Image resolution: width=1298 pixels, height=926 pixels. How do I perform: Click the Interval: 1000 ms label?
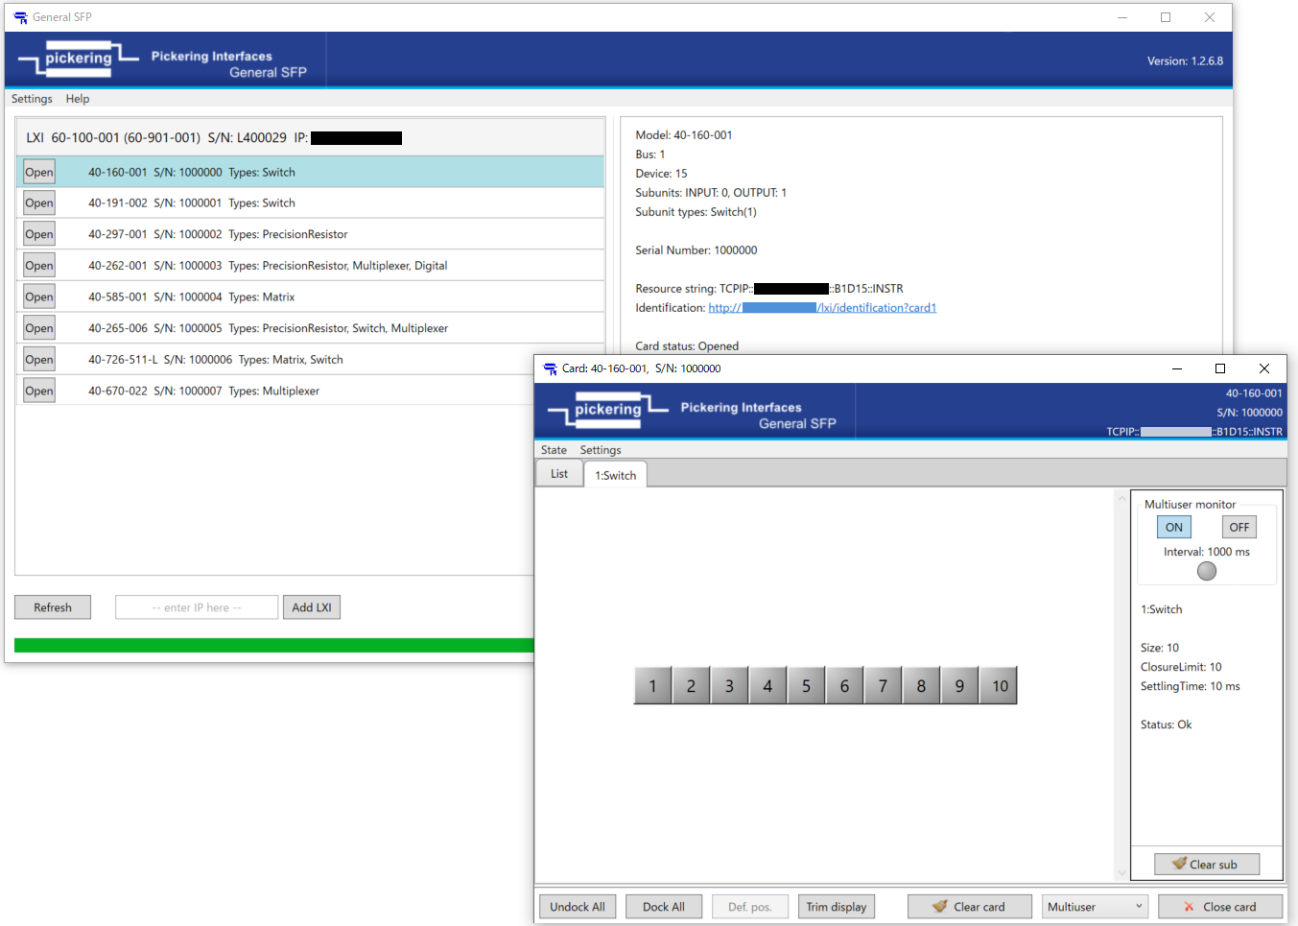(1207, 552)
